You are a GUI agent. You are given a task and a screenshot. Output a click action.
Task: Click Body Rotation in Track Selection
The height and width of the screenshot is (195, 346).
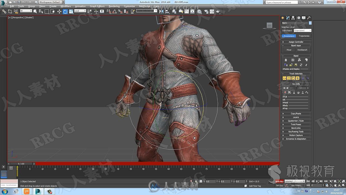[x=293, y=78]
